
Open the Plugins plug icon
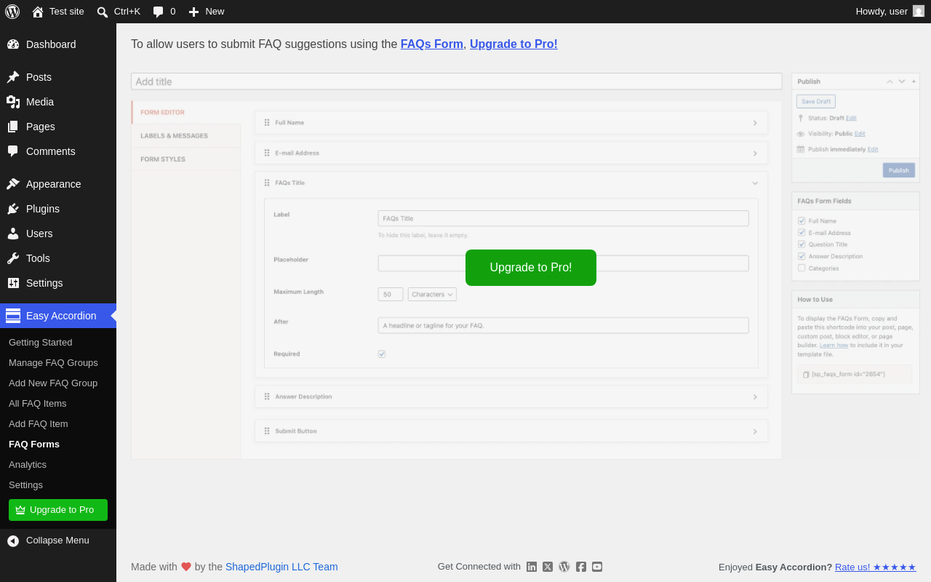[x=13, y=209]
